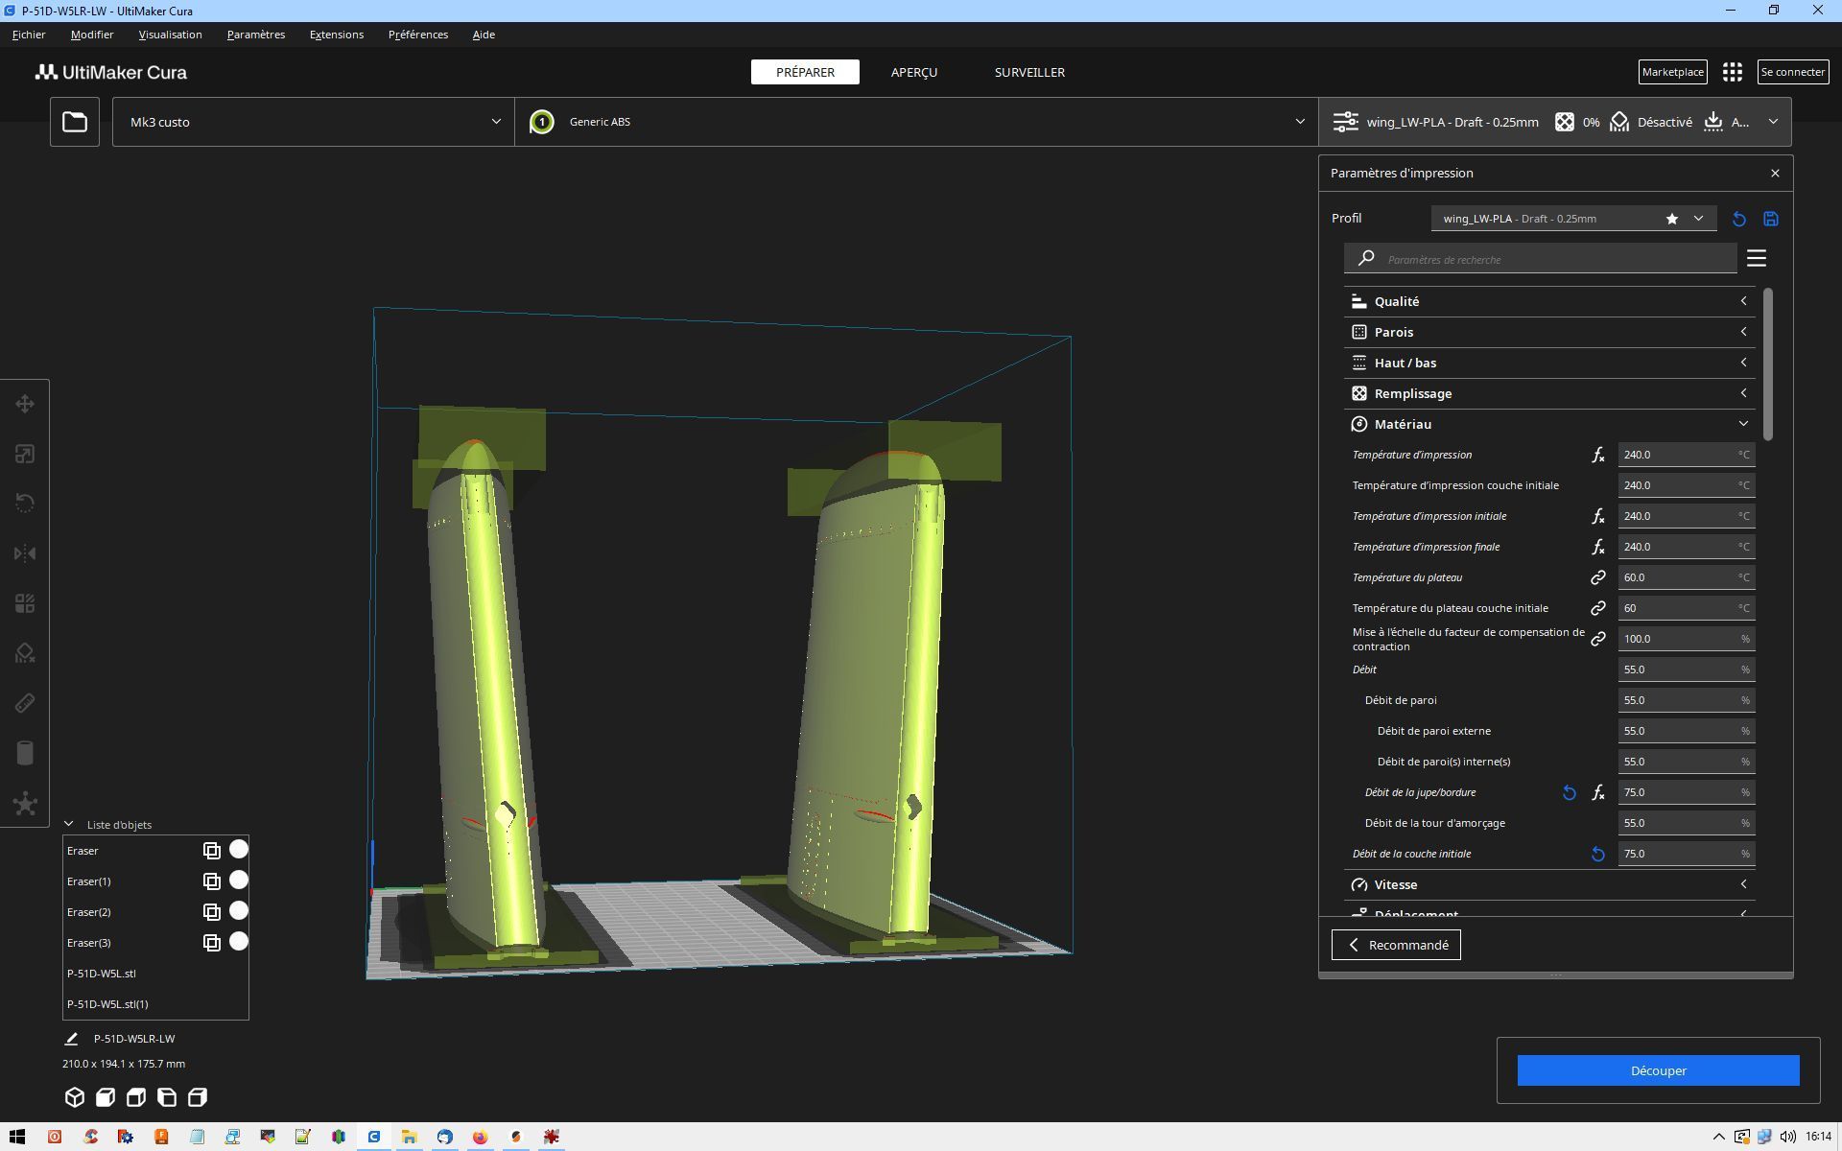The width and height of the screenshot is (1842, 1151).
Task: Edit the Débit de paroi externe value
Action: [1687, 731]
